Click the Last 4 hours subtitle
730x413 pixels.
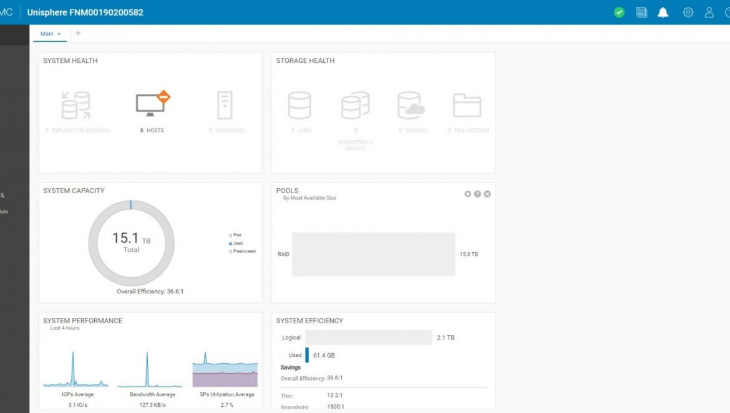(65, 328)
